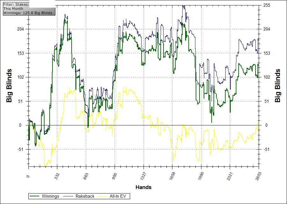
Task: Click 'Winnings: 125.8 Big Blinds' summary text
Action: 28,13
